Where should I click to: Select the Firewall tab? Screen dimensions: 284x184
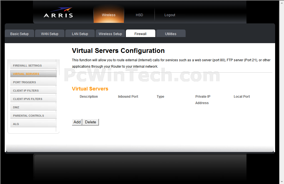[x=140, y=34]
